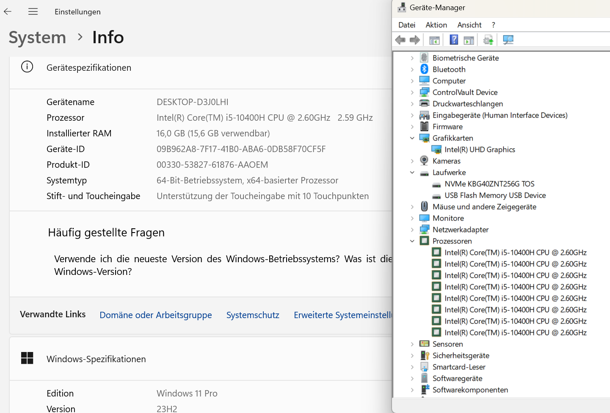Click the Gerätespezifikationen section header

coord(89,68)
